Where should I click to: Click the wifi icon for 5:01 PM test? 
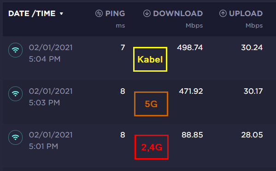[x=16, y=137]
